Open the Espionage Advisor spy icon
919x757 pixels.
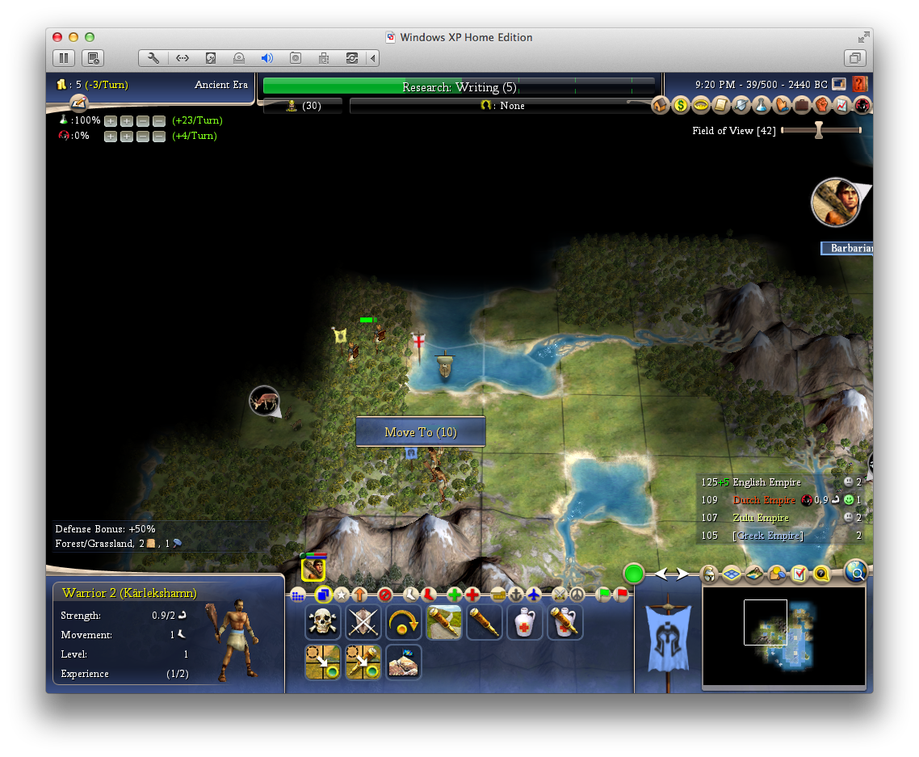[x=862, y=106]
